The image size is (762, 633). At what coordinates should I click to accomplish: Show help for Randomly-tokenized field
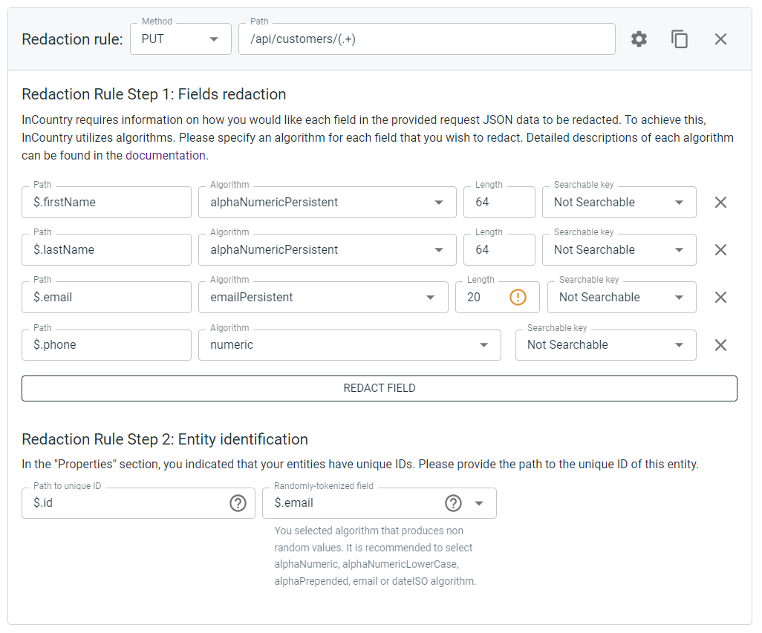point(453,503)
